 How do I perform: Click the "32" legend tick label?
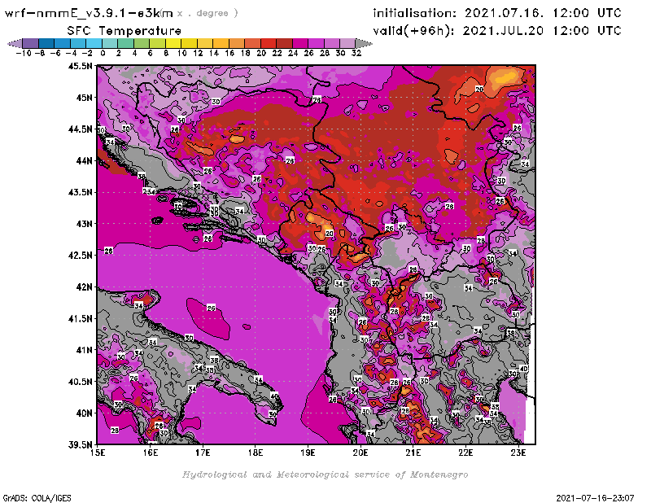[356, 53]
